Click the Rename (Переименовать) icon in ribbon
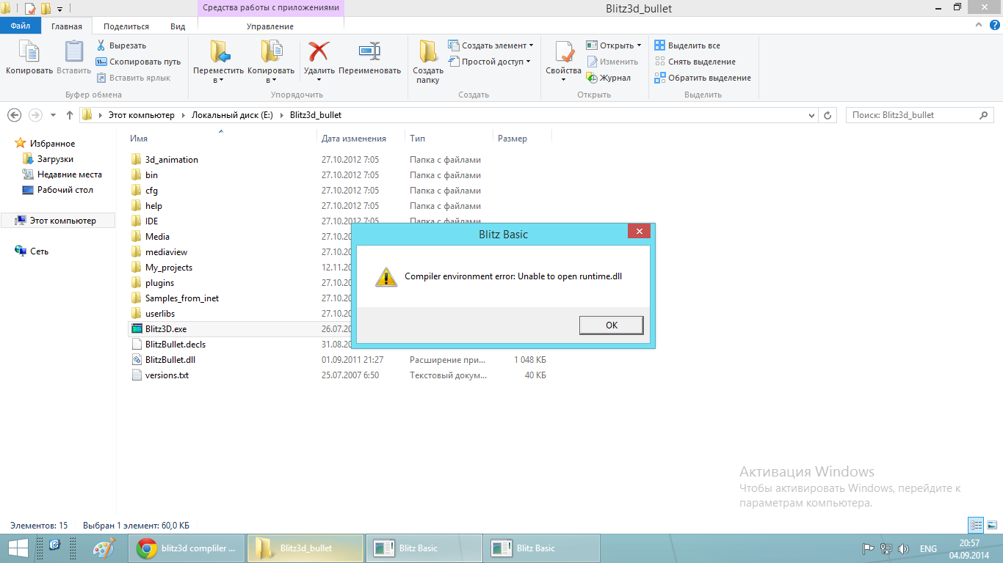The width and height of the screenshot is (1003, 563). pos(369,52)
